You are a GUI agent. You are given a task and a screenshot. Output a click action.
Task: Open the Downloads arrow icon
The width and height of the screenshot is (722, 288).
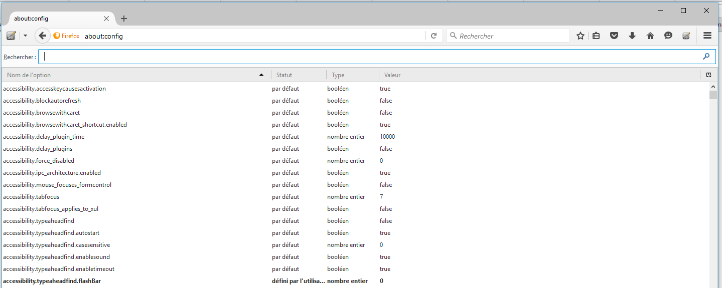coord(632,36)
